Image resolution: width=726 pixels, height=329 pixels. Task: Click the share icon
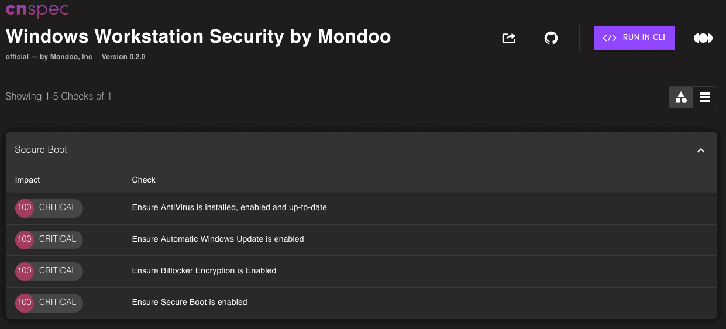tap(509, 38)
